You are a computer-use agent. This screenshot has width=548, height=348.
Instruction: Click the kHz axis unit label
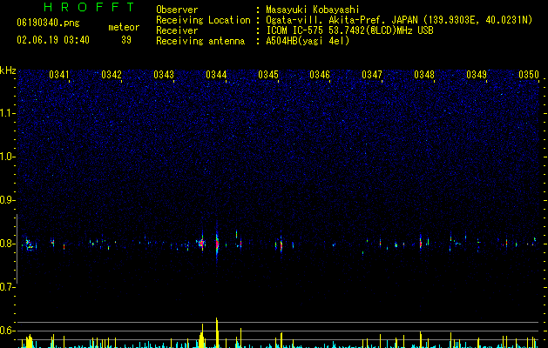(x=8, y=70)
